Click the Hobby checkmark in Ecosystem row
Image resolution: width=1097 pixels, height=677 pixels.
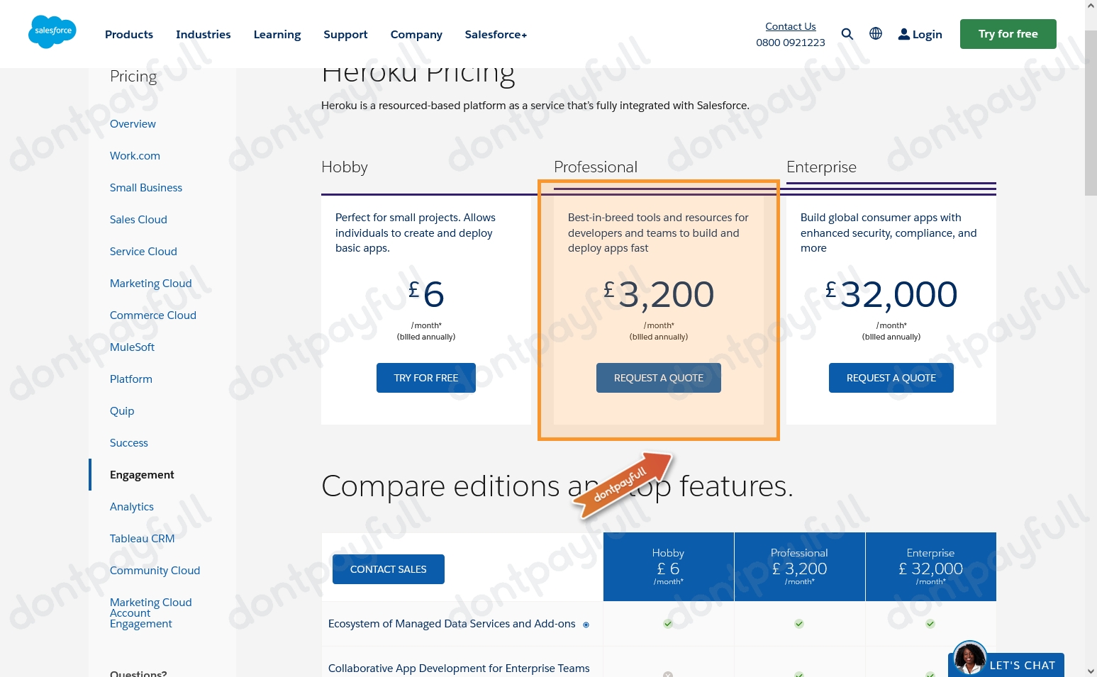[668, 624]
